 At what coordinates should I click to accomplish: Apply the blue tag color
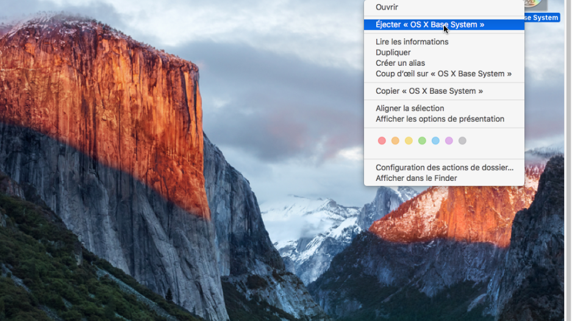point(435,141)
